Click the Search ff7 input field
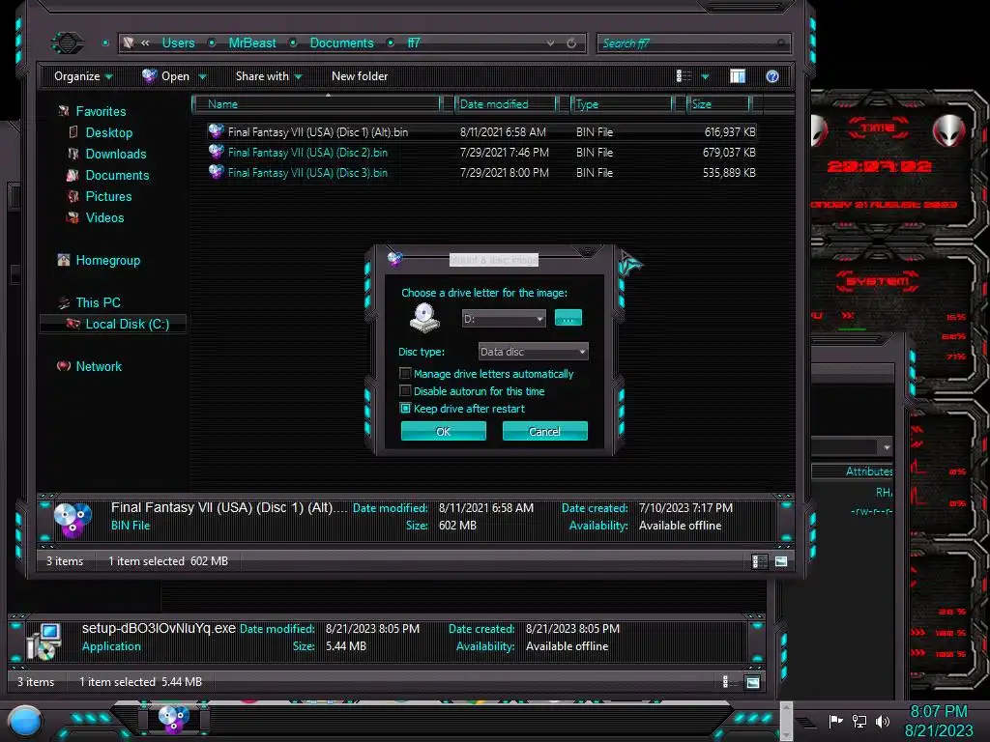The height and width of the screenshot is (742, 990). point(693,43)
